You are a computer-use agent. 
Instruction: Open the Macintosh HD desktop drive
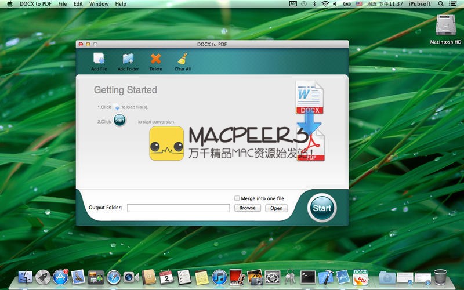445,26
